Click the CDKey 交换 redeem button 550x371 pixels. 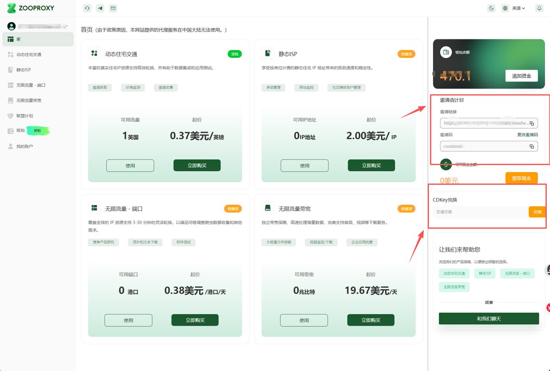[x=537, y=211]
